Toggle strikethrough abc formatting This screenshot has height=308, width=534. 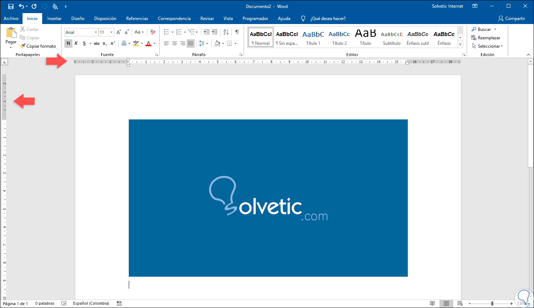97,43
